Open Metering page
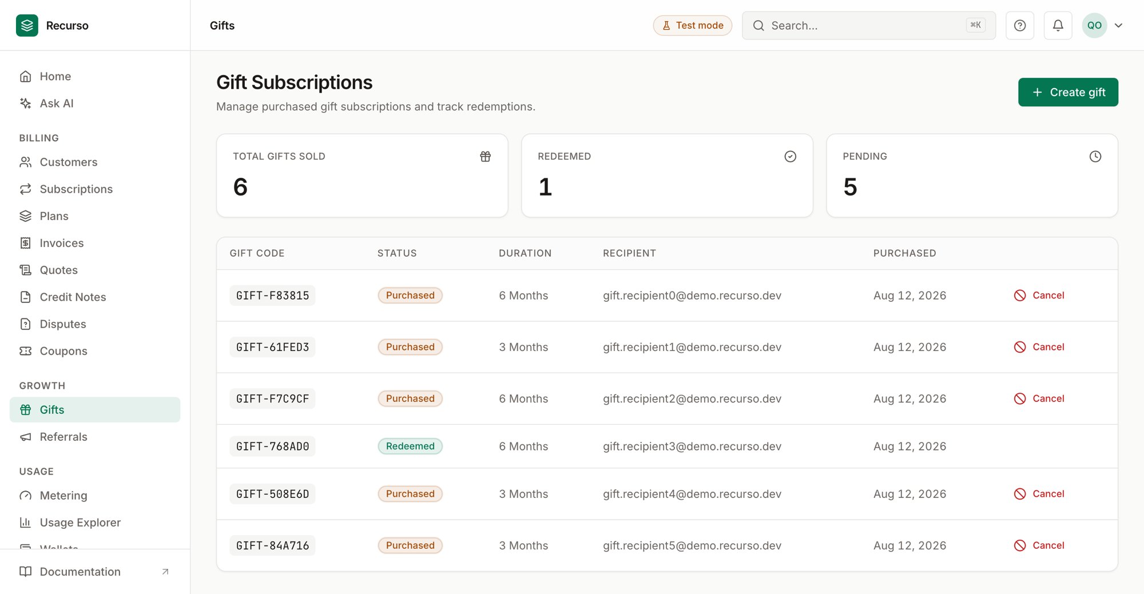The width and height of the screenshot is (1144, 594). (95, 496)
